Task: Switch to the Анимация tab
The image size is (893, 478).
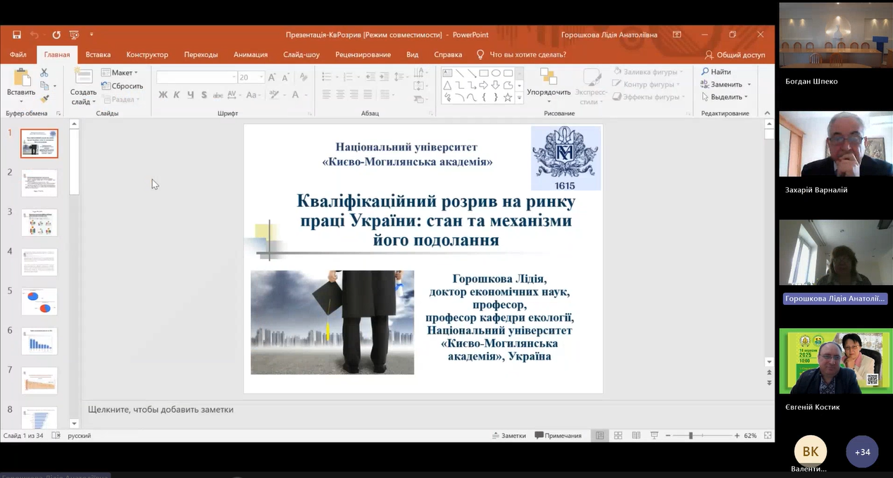Action: click(250, 54)
